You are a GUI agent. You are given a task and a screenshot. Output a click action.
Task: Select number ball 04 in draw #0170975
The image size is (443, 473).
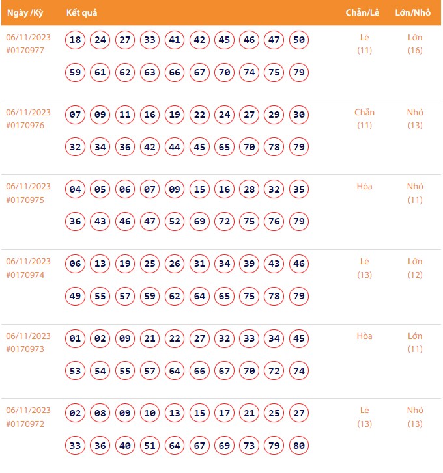coord(76,189)
